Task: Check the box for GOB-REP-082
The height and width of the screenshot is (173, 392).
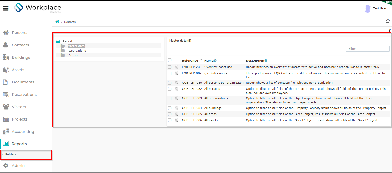Action: (x=170, y=89)
